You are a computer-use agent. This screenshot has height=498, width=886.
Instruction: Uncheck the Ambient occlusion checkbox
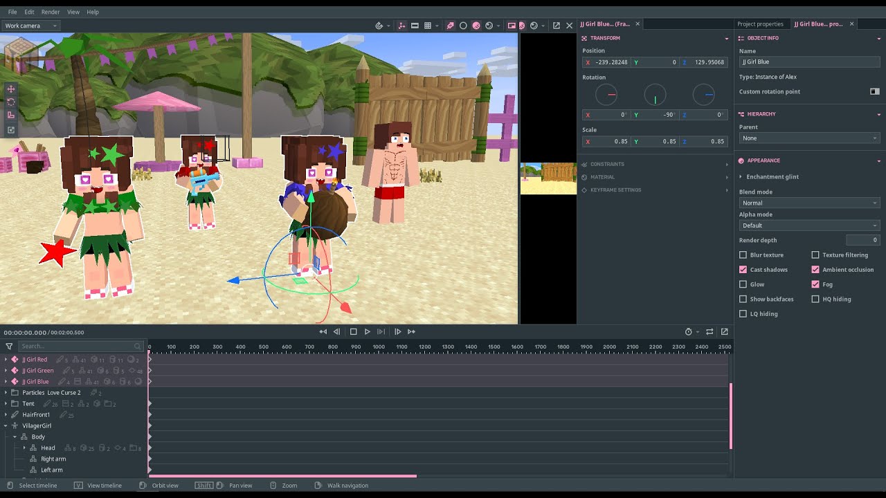click(x=815, y=270)
